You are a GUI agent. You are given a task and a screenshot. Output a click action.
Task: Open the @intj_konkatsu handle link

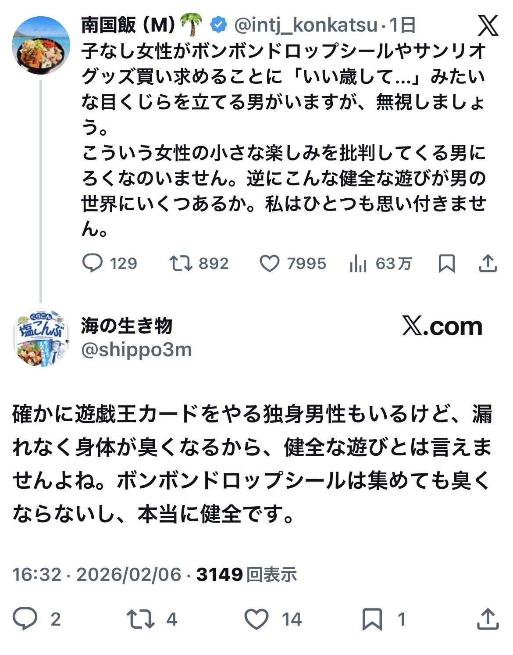click(306, 26)
